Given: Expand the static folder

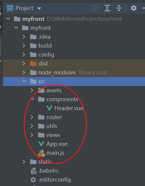Looking at the screenshot, I should 24,162.
